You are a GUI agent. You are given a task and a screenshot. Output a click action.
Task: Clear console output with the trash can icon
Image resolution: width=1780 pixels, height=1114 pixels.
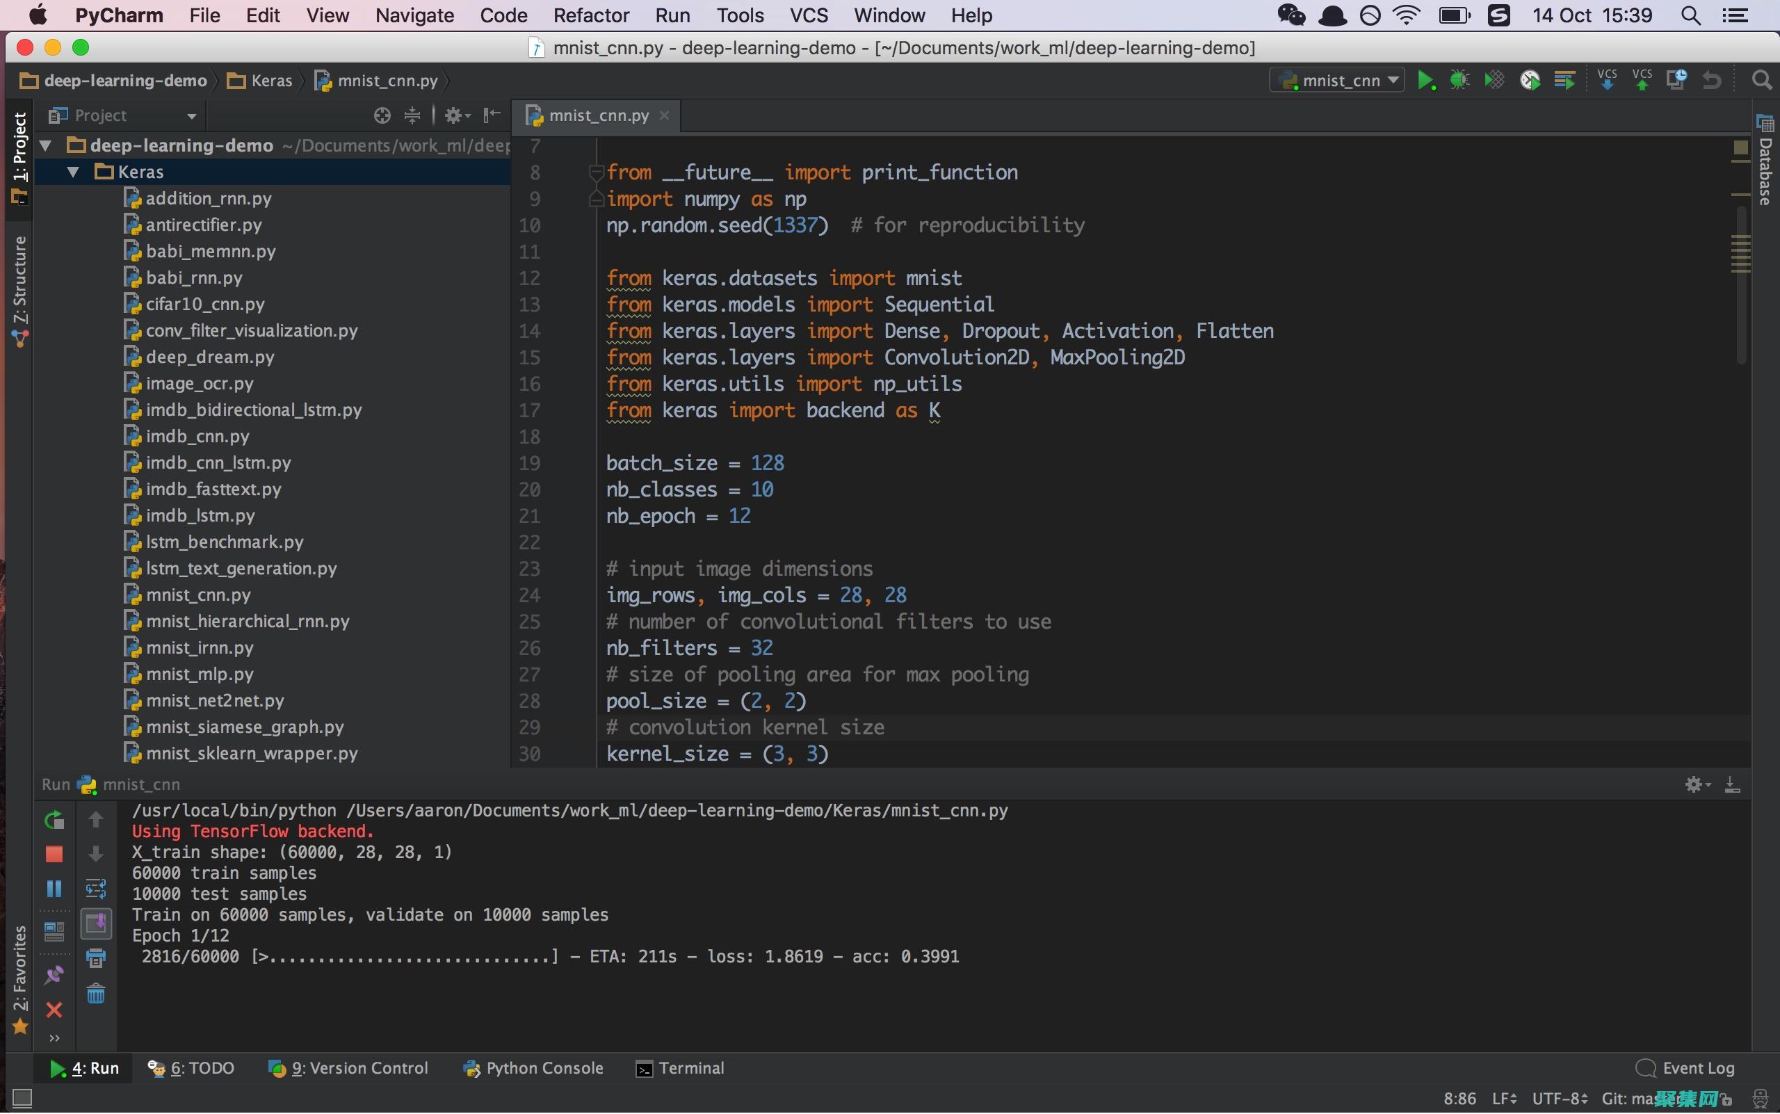(96, 994)
